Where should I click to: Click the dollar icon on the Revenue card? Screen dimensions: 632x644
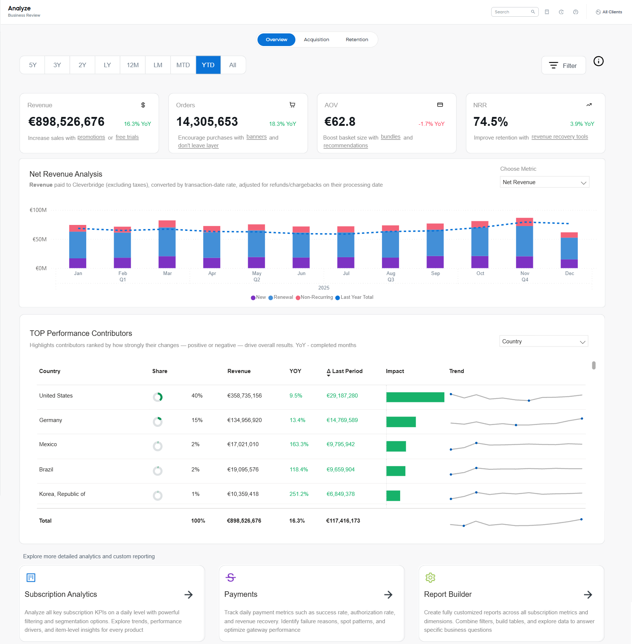143,105
